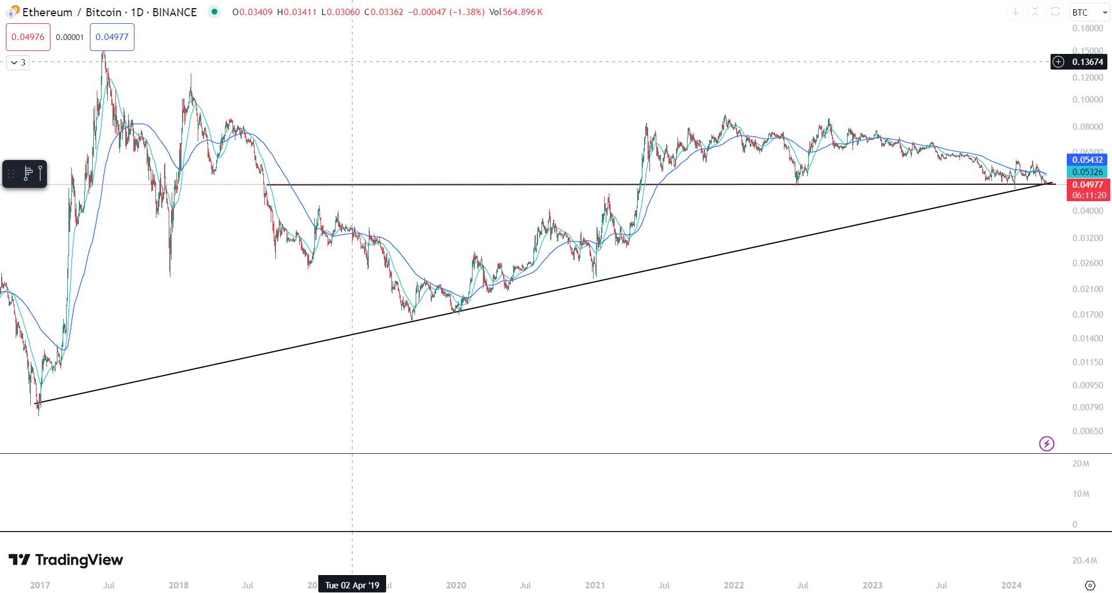The width and height of the screenshot is (1112, 593).
Task: Click the 2020 label on time axis
Action: pos(456,585)
